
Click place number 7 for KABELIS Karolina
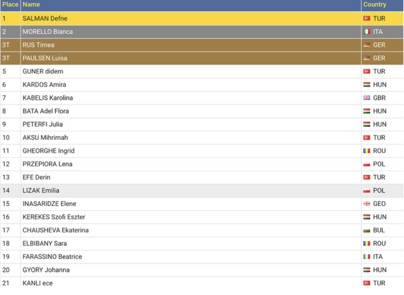(x=4, y=98)
